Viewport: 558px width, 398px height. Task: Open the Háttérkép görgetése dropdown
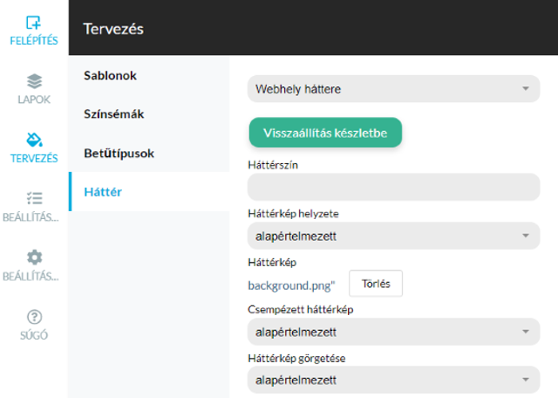[393, 380]
